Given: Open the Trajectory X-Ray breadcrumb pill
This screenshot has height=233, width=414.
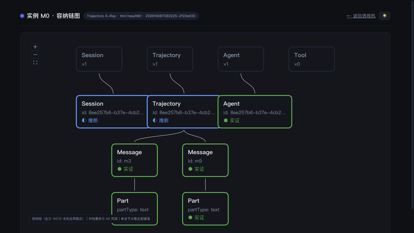Looking at the screenshot, I should pos(141,16).
